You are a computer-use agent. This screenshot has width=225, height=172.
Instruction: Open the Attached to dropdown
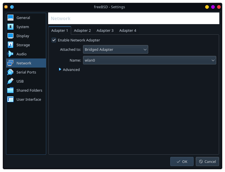point(116,49)
